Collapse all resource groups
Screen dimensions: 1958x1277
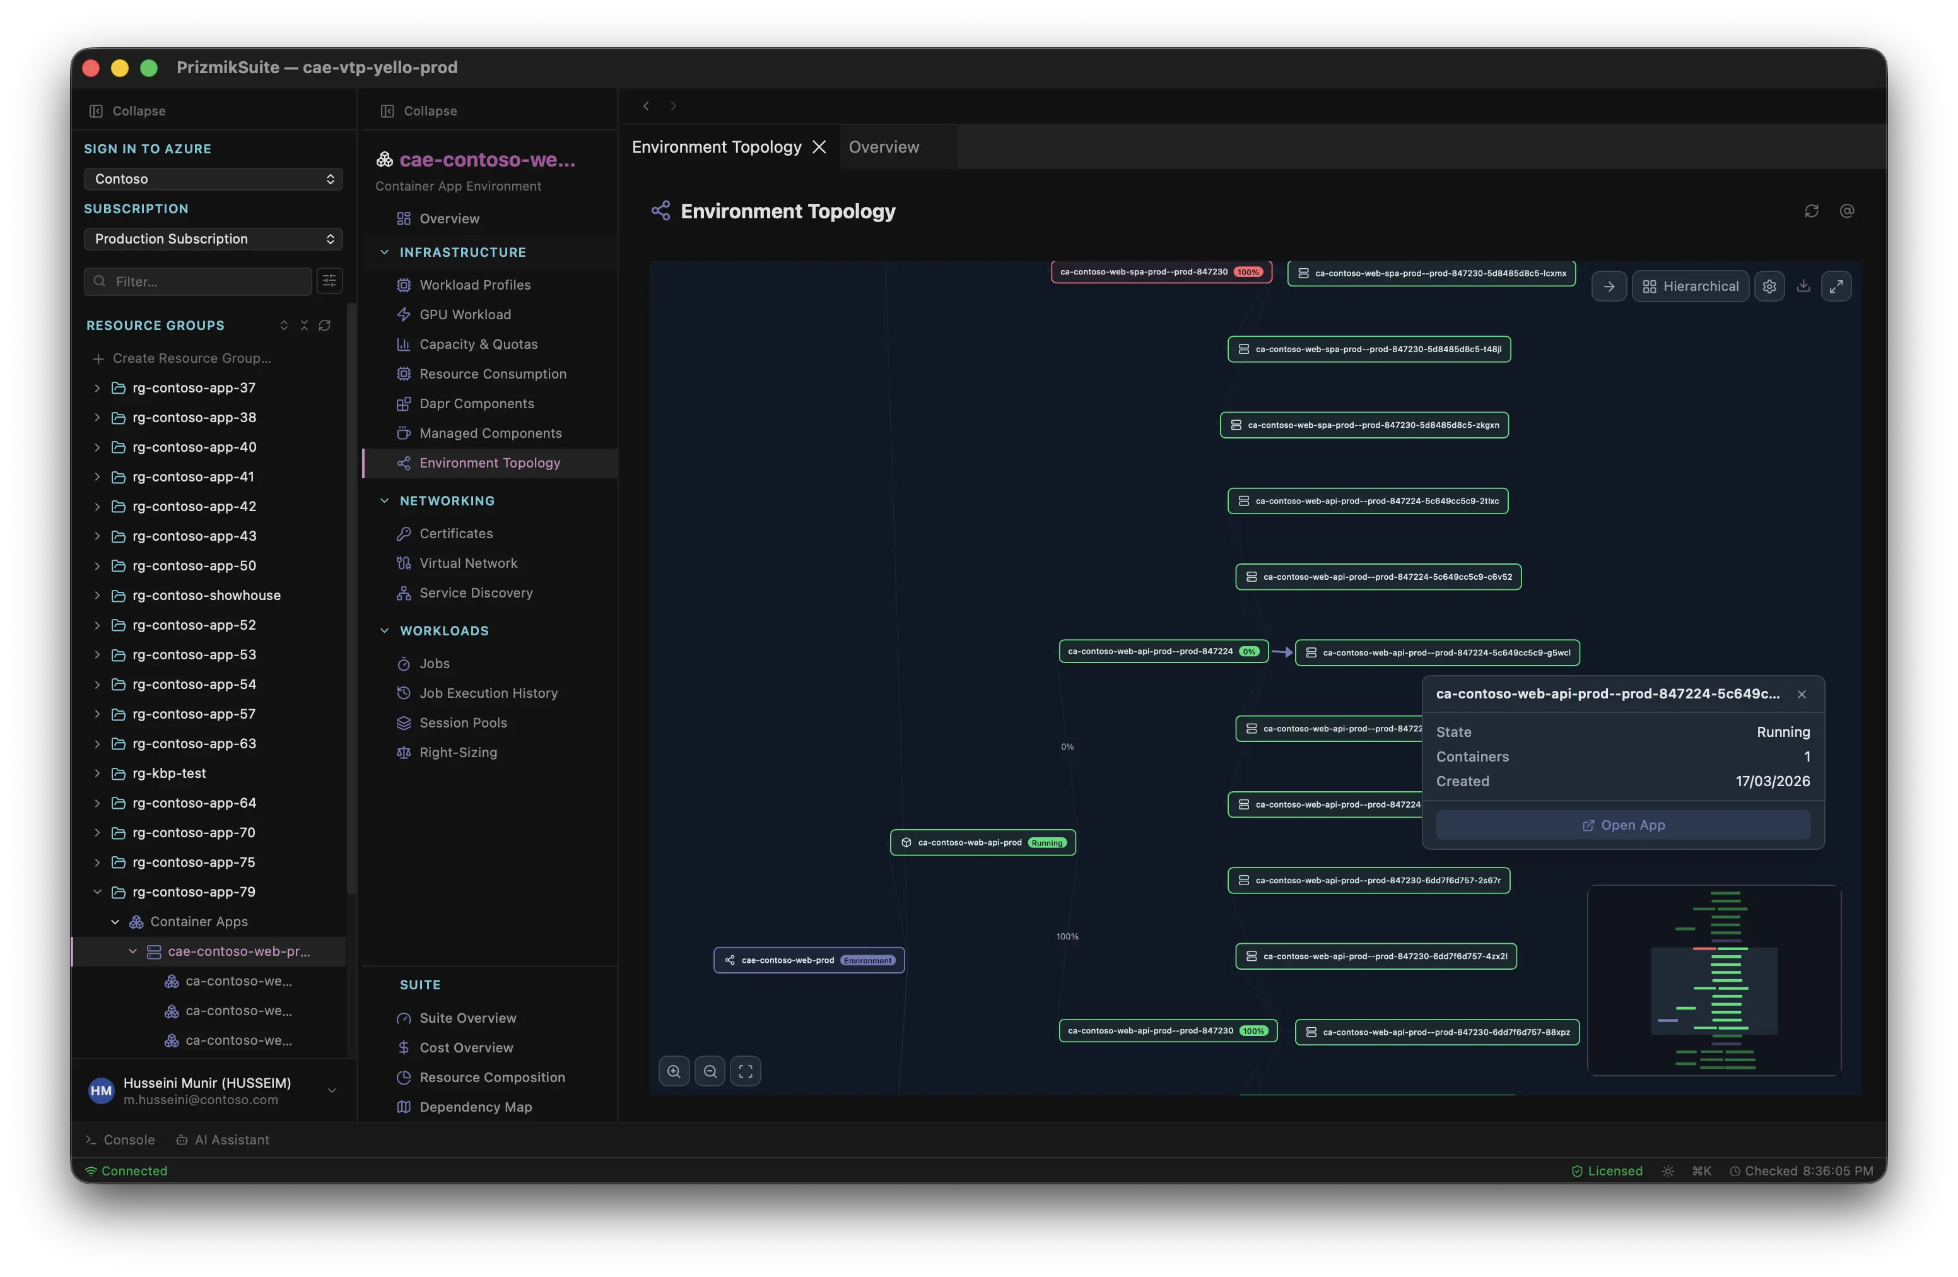pyautogui.click(x=305, y=326)
